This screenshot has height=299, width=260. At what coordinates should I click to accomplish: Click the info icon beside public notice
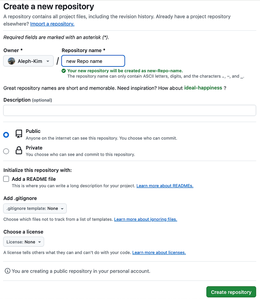(x=7, y=271)
